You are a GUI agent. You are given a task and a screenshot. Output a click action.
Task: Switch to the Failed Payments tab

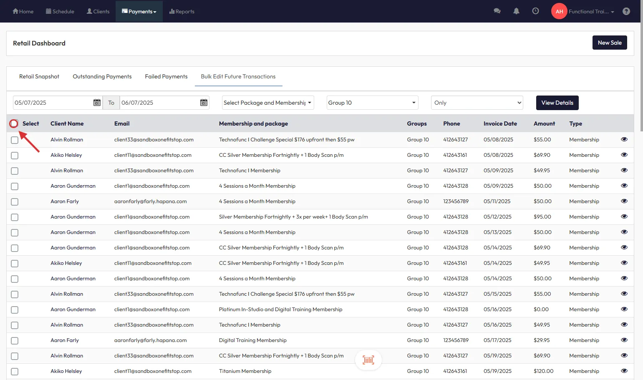point(166,76)
